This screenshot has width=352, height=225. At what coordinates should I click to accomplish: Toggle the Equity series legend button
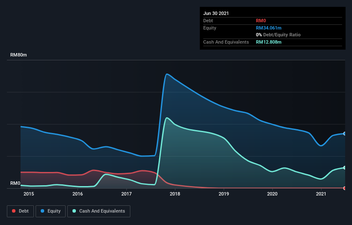coord(51,211)
